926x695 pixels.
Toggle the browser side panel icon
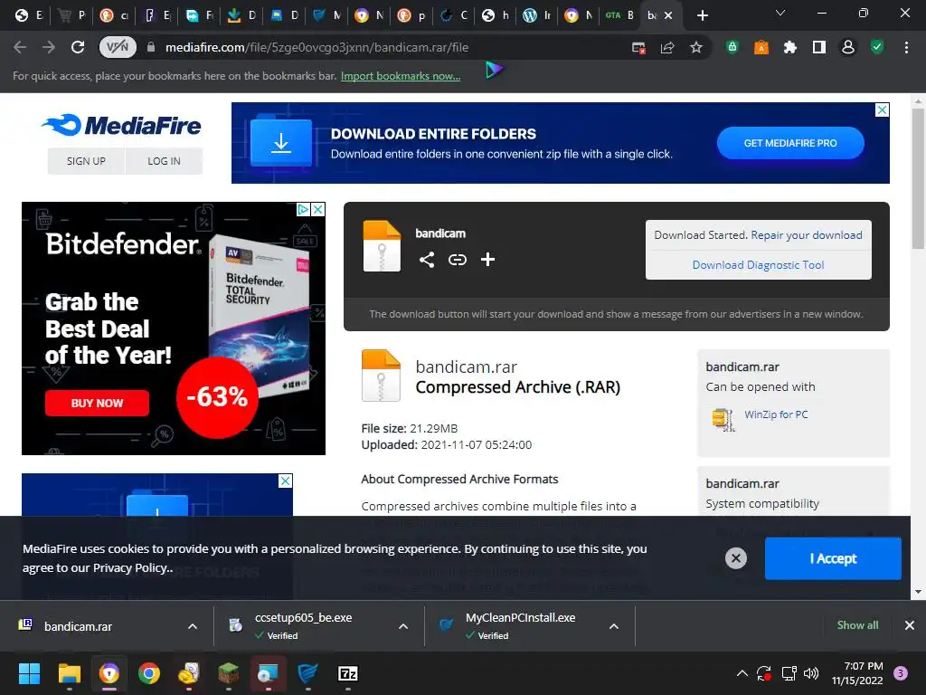pyautogui.click(x=819, y=47)
